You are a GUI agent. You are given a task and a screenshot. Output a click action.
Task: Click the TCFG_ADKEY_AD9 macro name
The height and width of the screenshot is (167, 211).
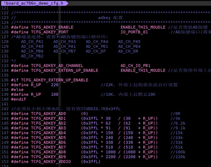tap(48, 157)
